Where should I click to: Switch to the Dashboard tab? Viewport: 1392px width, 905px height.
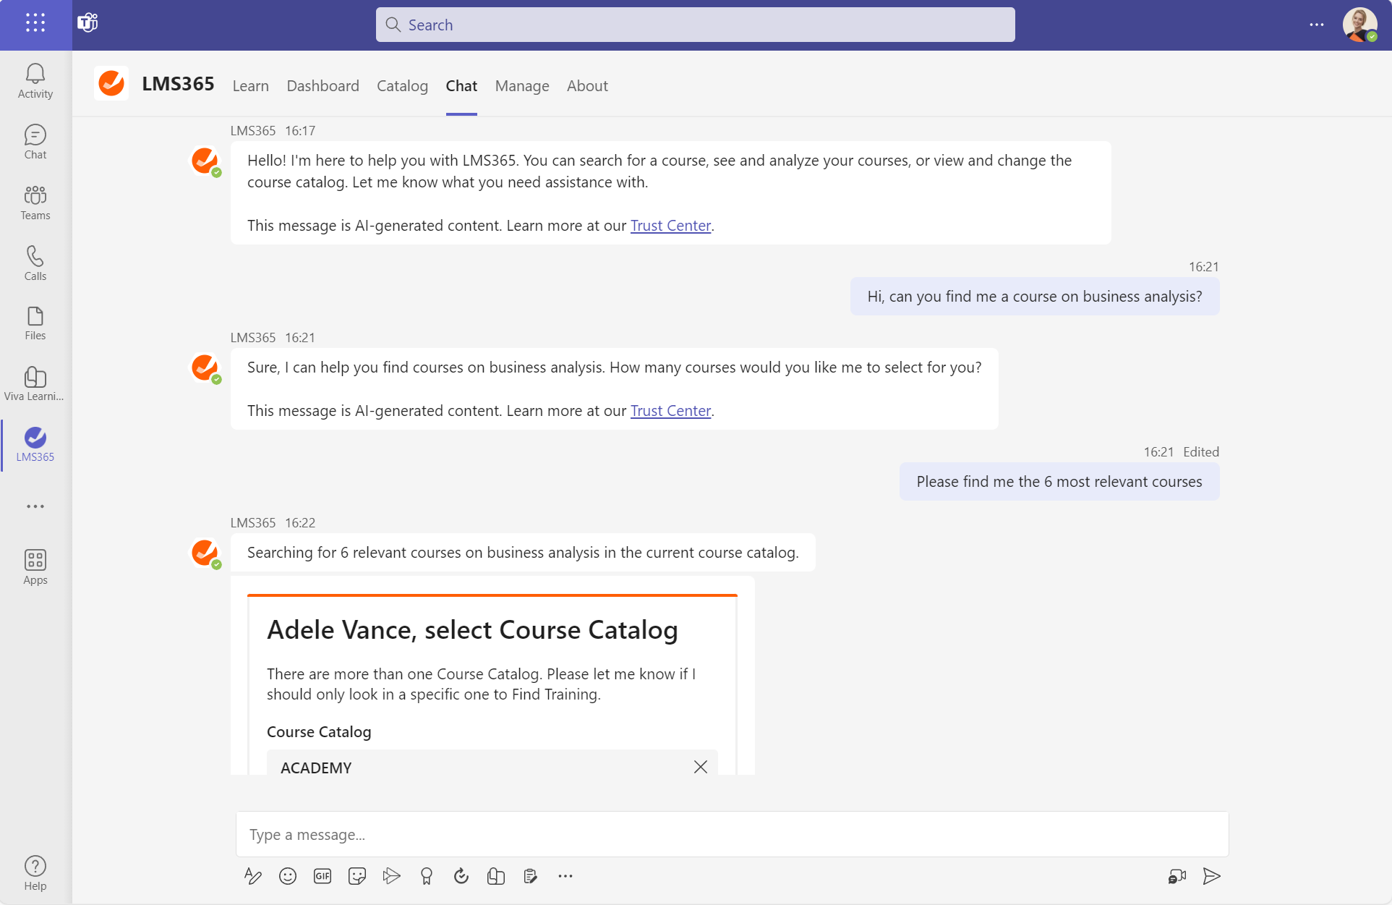pos(323,86)
